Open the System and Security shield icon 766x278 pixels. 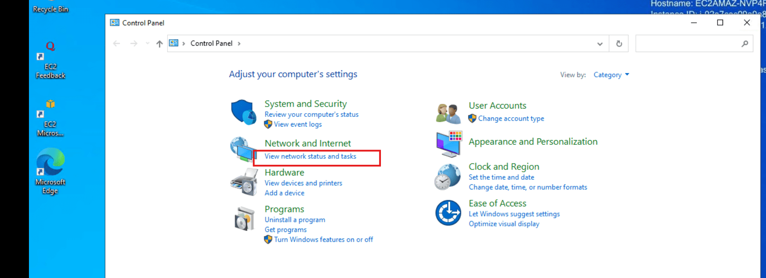click(244, 112)
